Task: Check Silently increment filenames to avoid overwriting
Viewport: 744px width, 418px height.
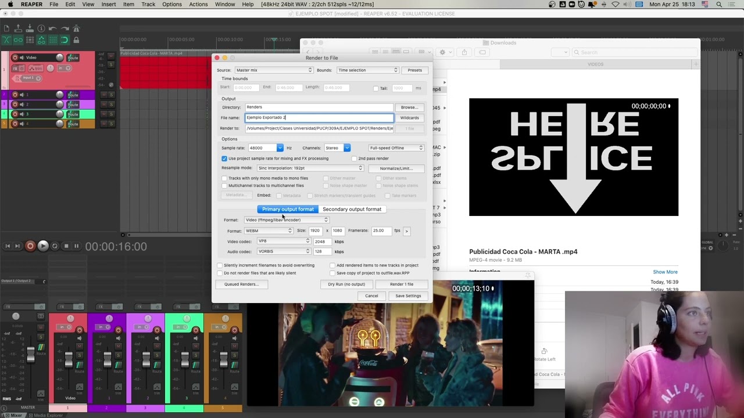Action: click(220, 265)
